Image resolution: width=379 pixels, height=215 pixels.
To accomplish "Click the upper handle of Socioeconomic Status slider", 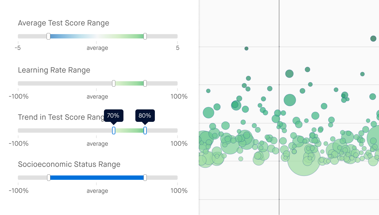I will tap(145, 178).
